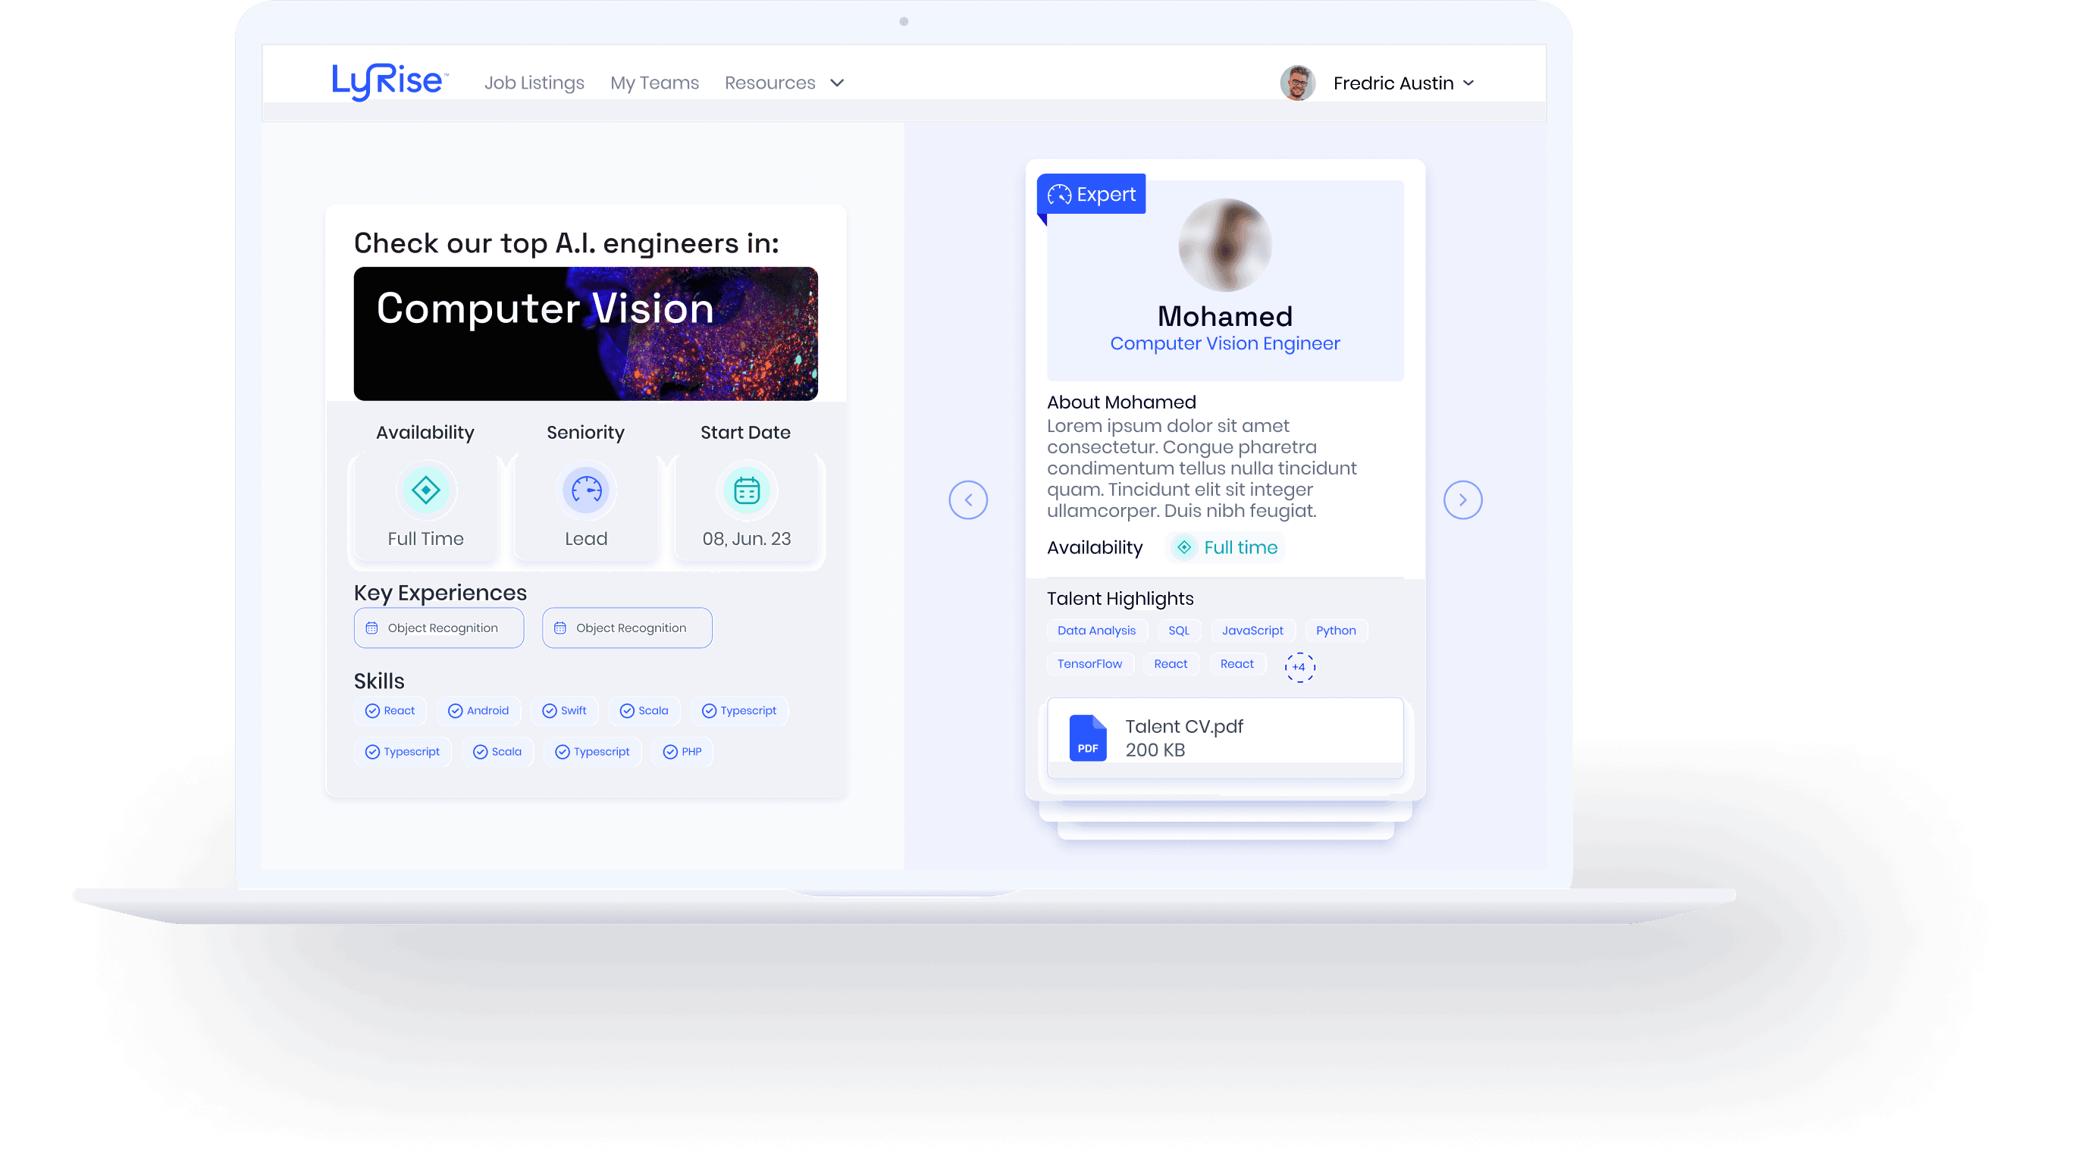Click the calendar icon in second Object Recognition chip
The height and width of the screenshot is (1165, 2078).
click(x=559, y=628)
